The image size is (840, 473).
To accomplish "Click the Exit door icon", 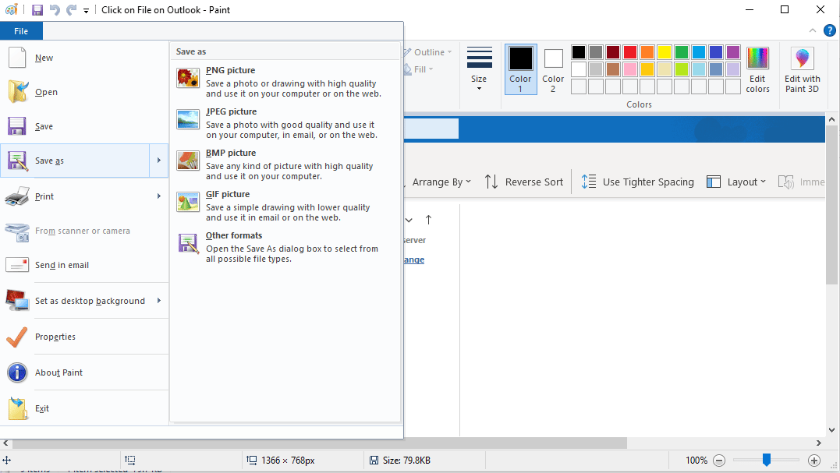I will click(18, 408).
